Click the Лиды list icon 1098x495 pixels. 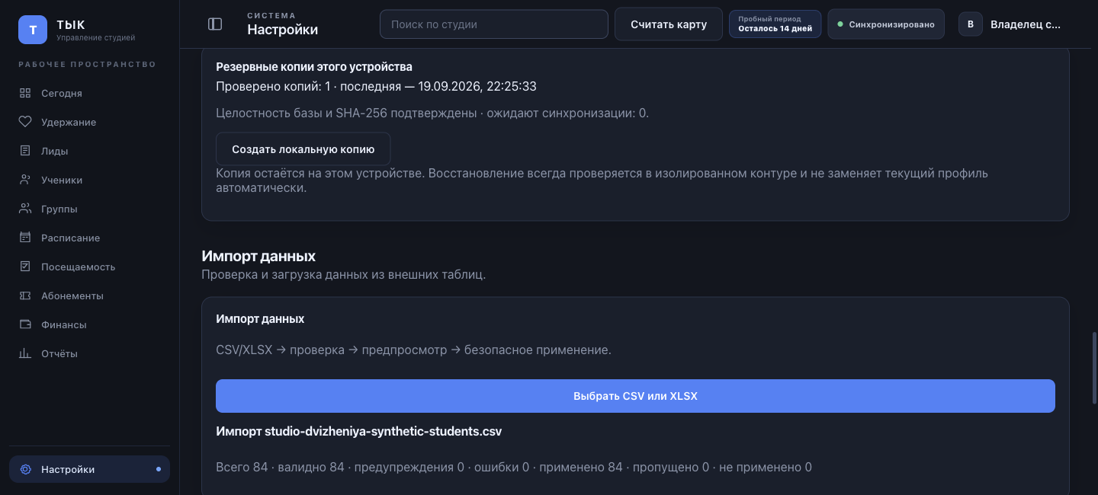point(25,151)
